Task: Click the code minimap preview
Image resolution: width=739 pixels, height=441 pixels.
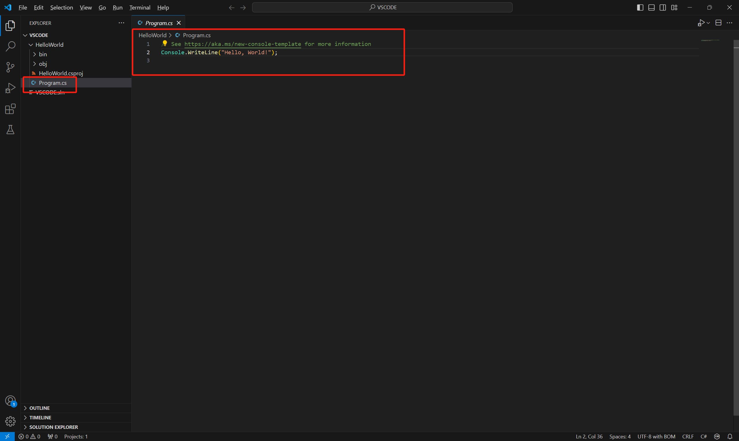Action: (x=710, y=40)
